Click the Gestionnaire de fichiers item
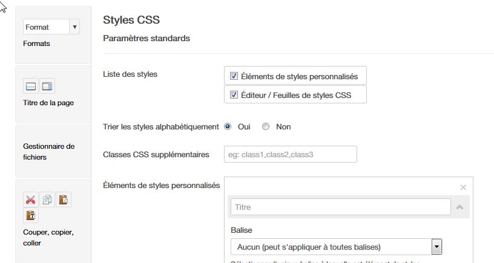This screenshot has width=494, height=263. [x=49, y=152]
